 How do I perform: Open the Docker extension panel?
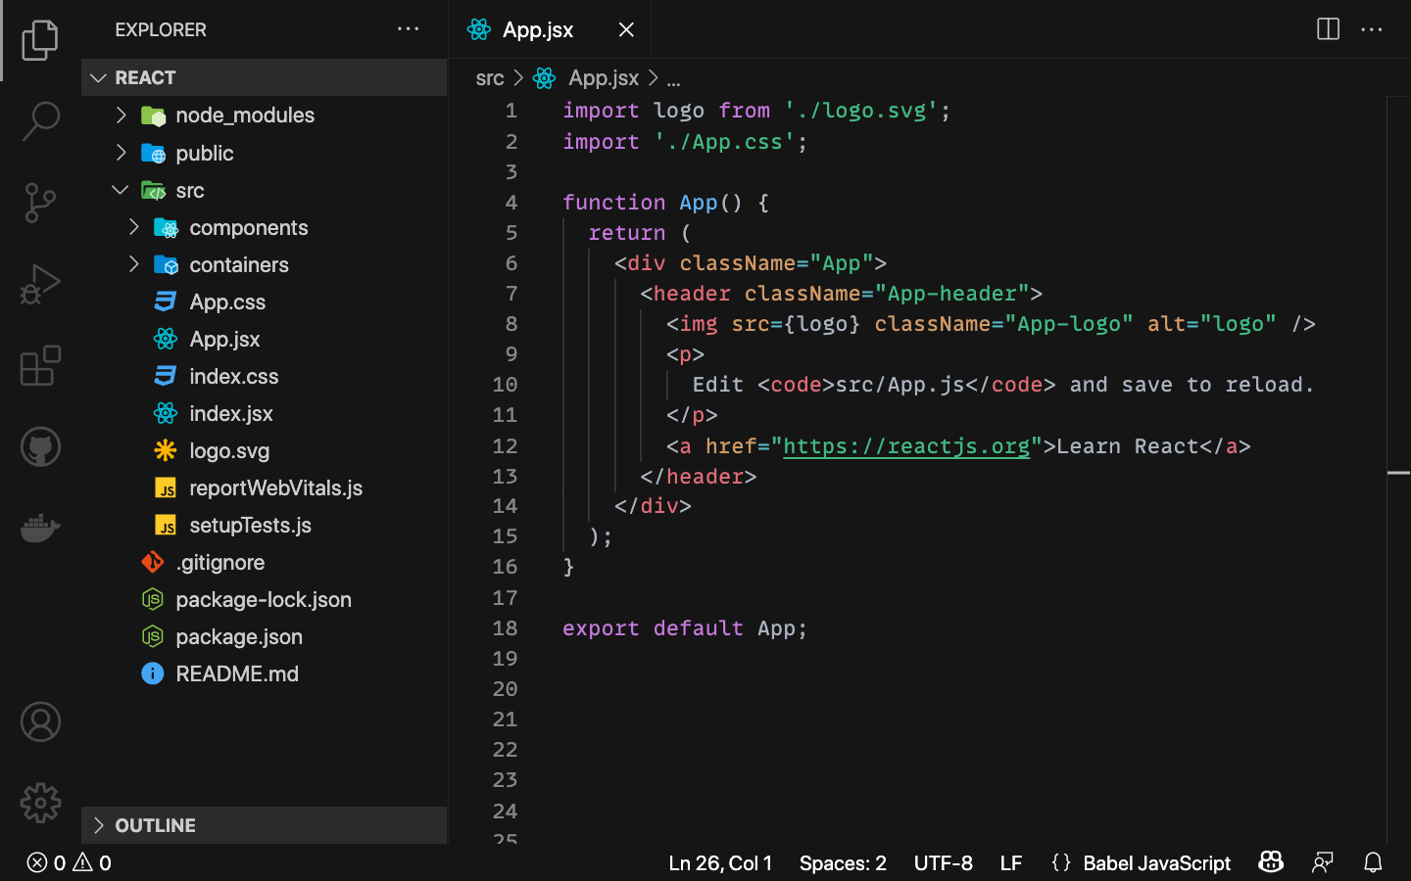click(39, 528)
